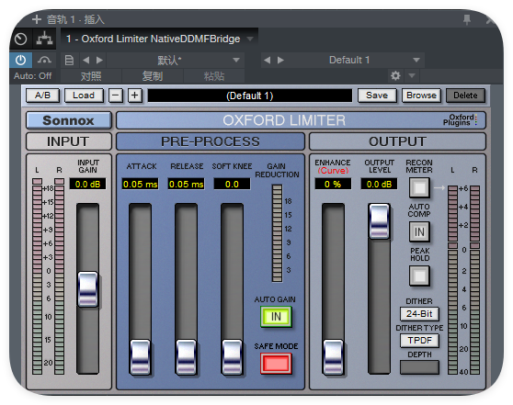Click the INPUT GAIN fader handle

[x=87, y=289]
